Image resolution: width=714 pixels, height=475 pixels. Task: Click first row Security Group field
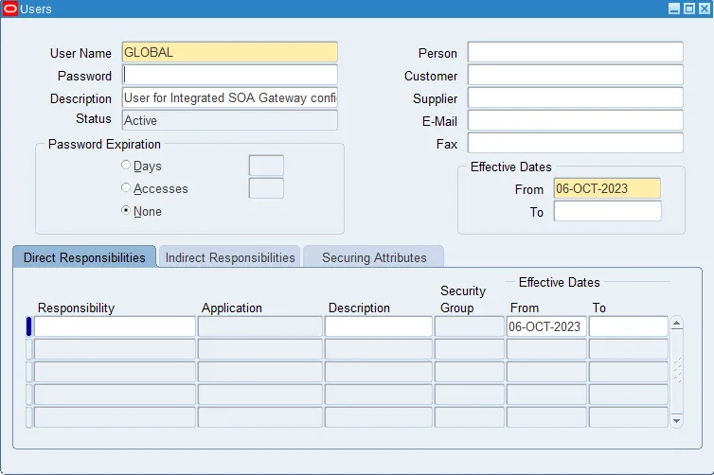click(x=469, y=326)
